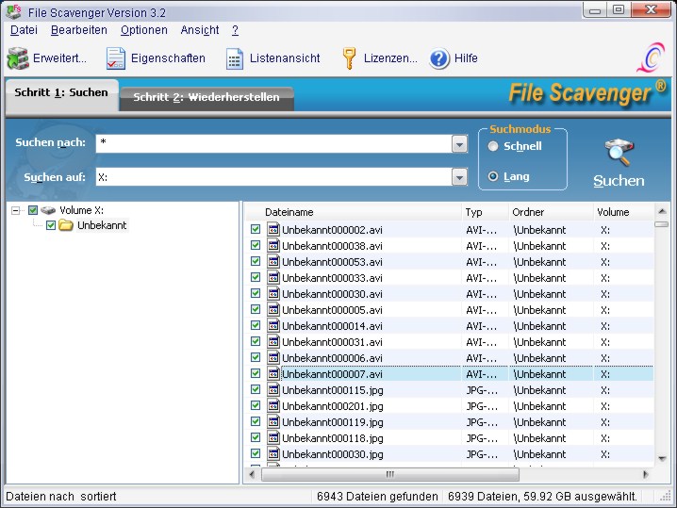Click the Suchen button label

619,180
